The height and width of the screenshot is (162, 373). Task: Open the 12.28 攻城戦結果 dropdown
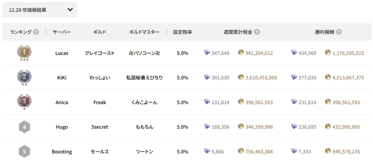(39, 10)
